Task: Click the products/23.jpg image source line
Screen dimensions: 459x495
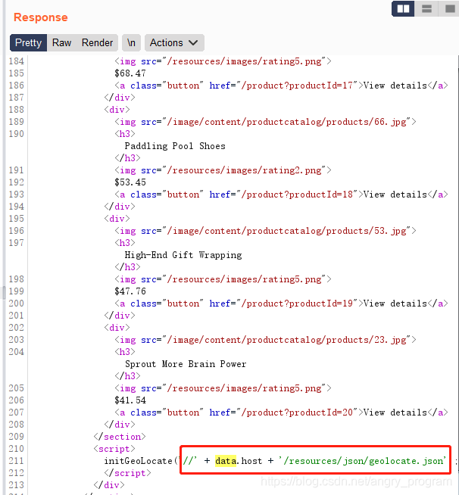Action: pos(265,340)
